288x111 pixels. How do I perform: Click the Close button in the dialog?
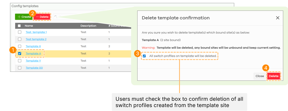point(260,76)
